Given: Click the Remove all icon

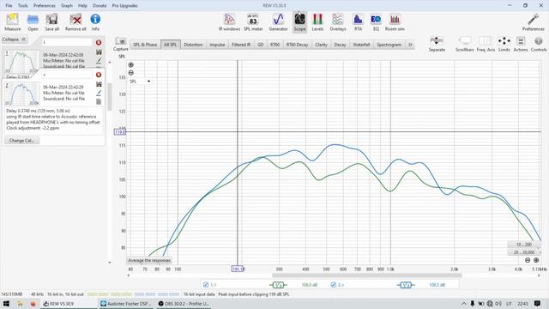Looking at the screenshot, I should (75, 22).
